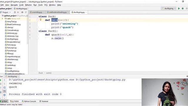Open the Python Console tool window
The height and width of the screenshot is (106, 188).
[x=29, y=101]
